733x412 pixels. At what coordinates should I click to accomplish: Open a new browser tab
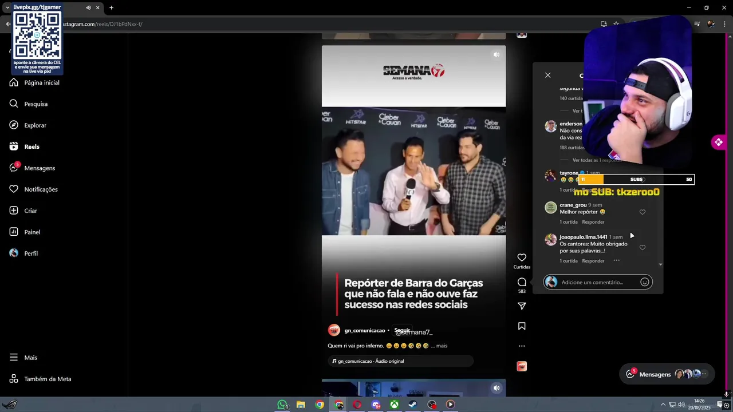pos(111,7)
